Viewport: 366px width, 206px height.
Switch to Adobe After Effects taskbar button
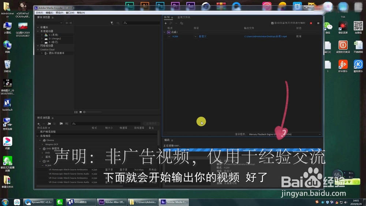[112, 202]
